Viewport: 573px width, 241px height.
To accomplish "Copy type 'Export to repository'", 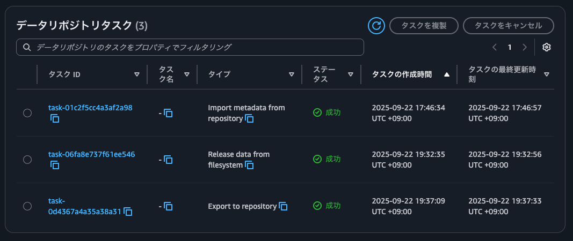I will pos(283,206).
